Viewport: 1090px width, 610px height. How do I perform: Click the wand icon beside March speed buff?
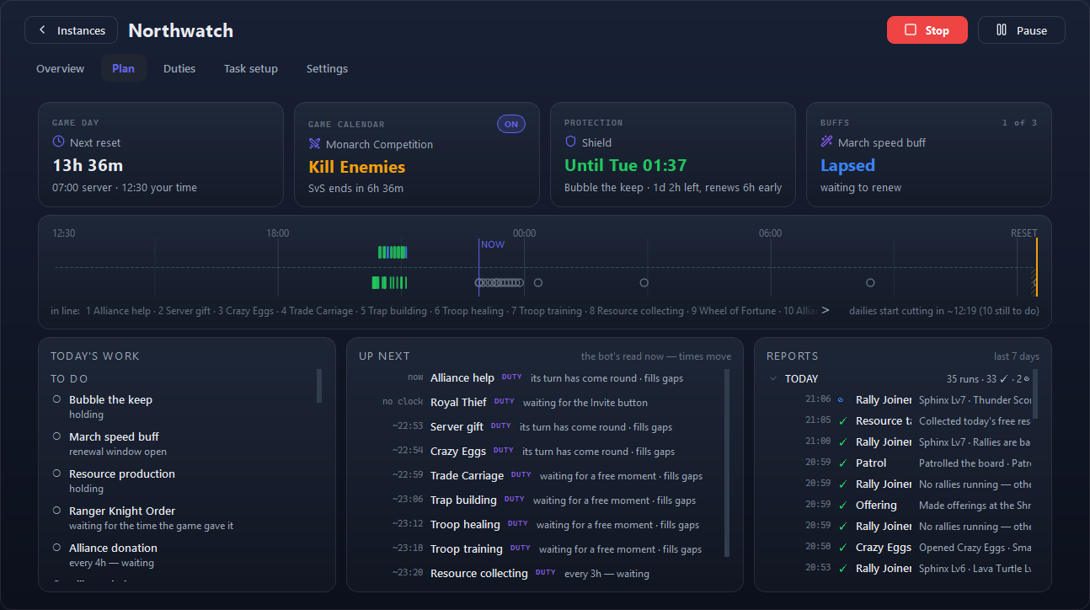pos(826,142)
